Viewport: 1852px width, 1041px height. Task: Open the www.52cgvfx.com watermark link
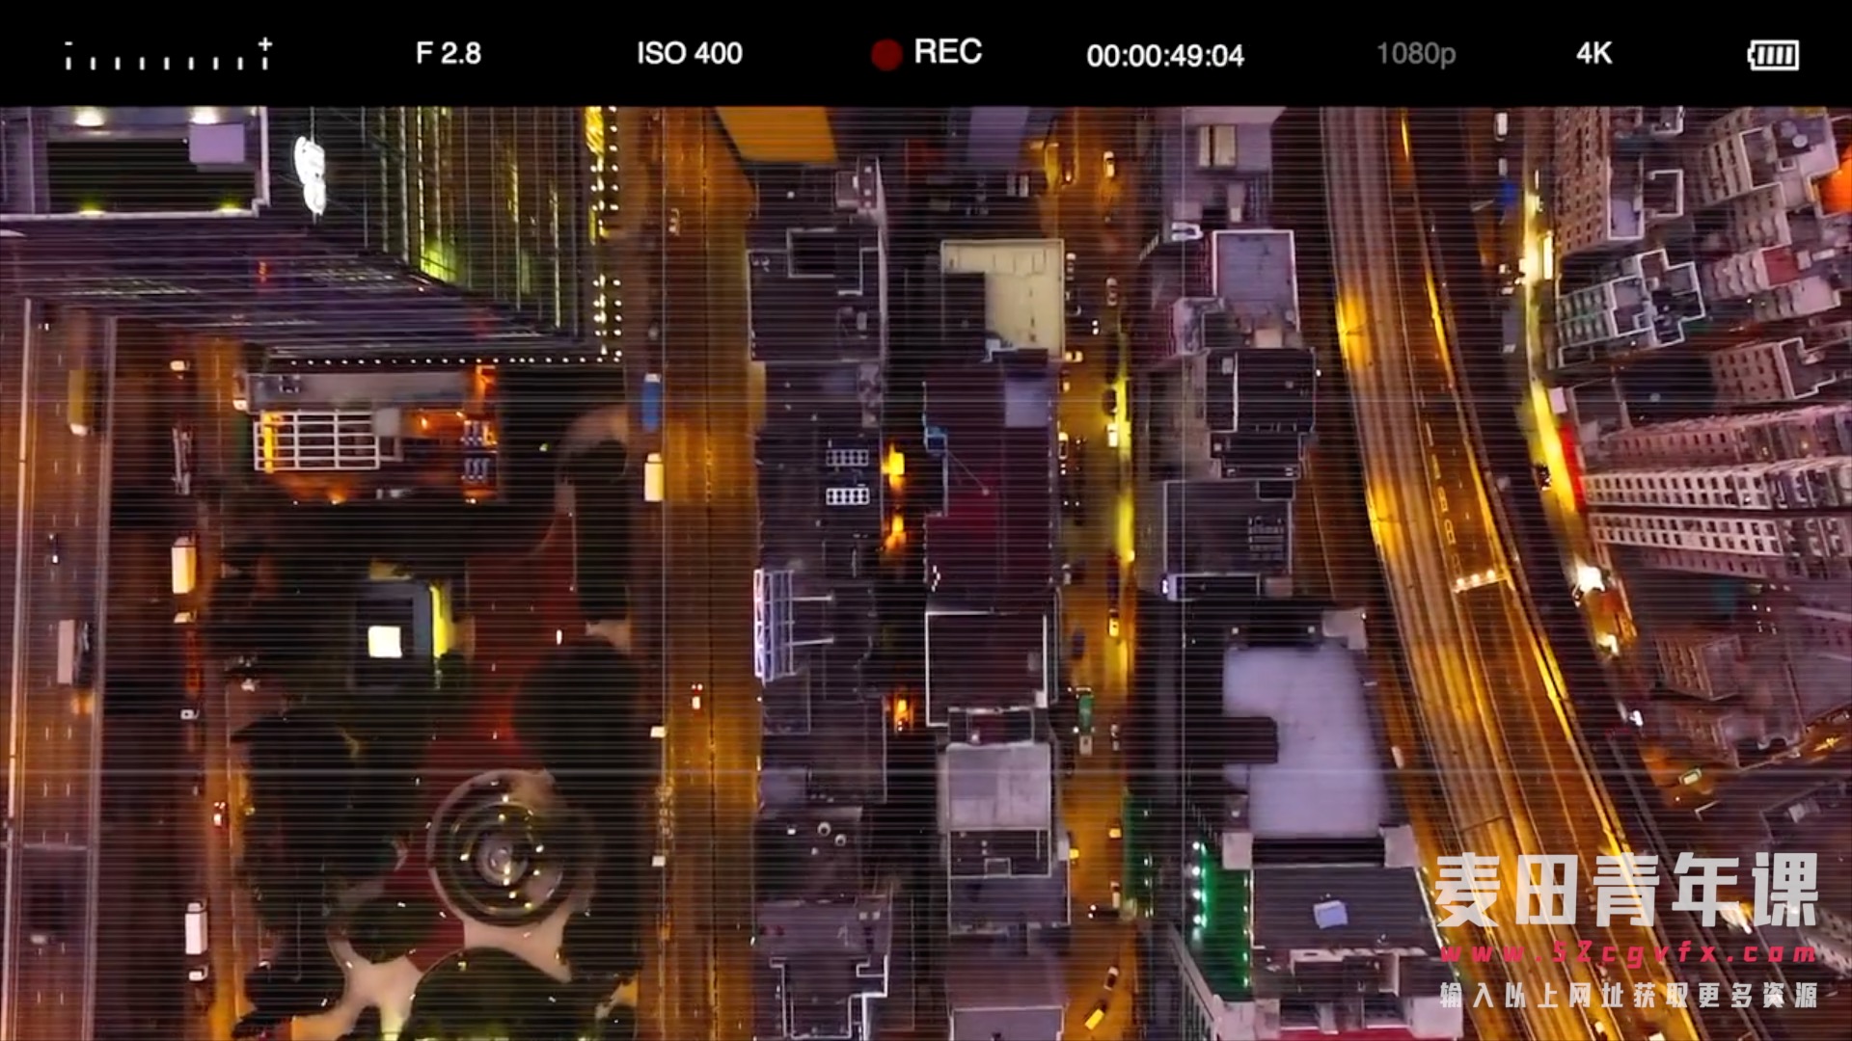pyautogui.click(x=1627, y=954)
